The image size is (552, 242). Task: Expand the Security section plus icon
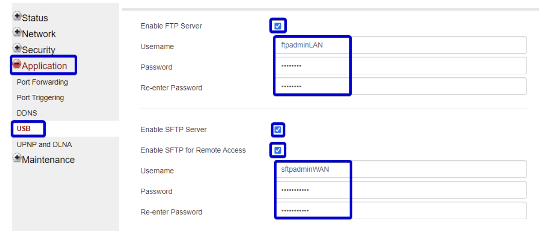pyautogui.click(x=17, y=48)
